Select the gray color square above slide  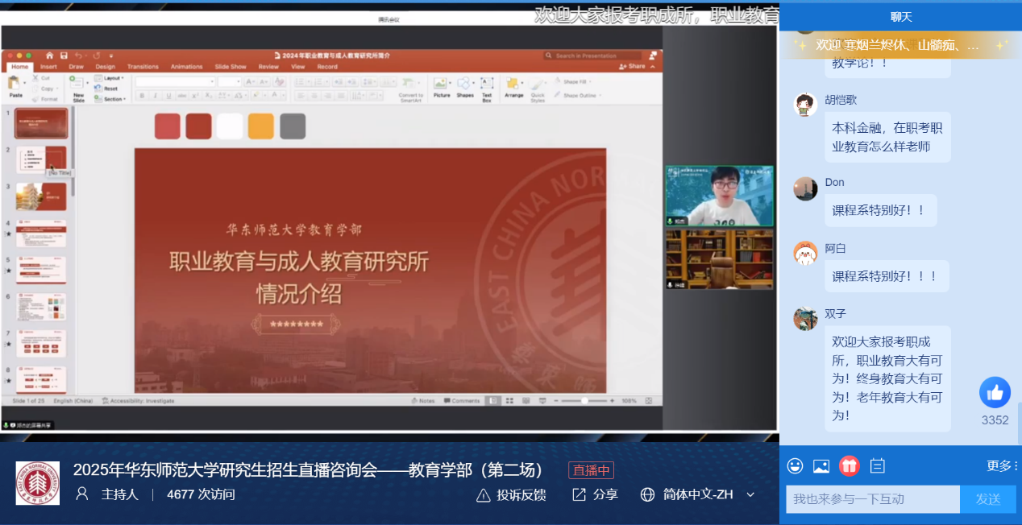[x=293, y=126]
